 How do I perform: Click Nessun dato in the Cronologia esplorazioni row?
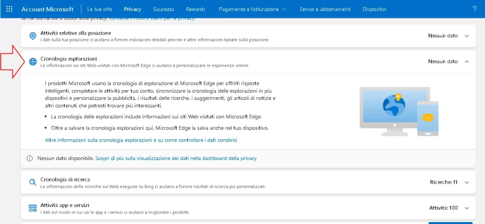[443, 62]
